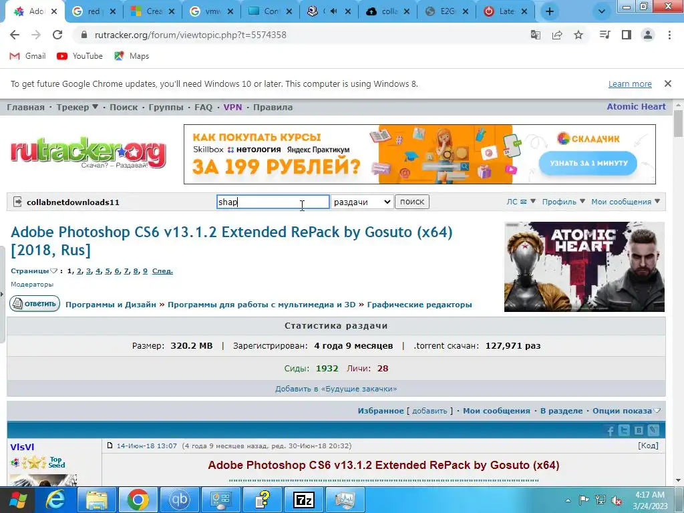Click post date 14-Июн-18 13:07
The height and width of the screenshot is (513, 684).
pos(146,446)
